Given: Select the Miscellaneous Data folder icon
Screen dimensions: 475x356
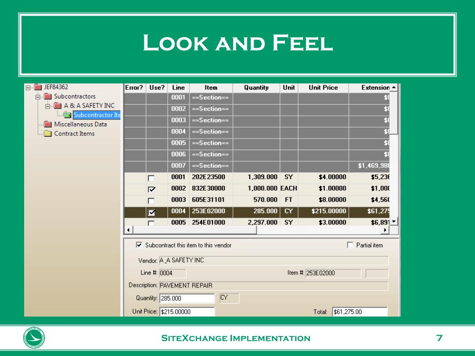Looking at the screenshot, I should [48, 124].
